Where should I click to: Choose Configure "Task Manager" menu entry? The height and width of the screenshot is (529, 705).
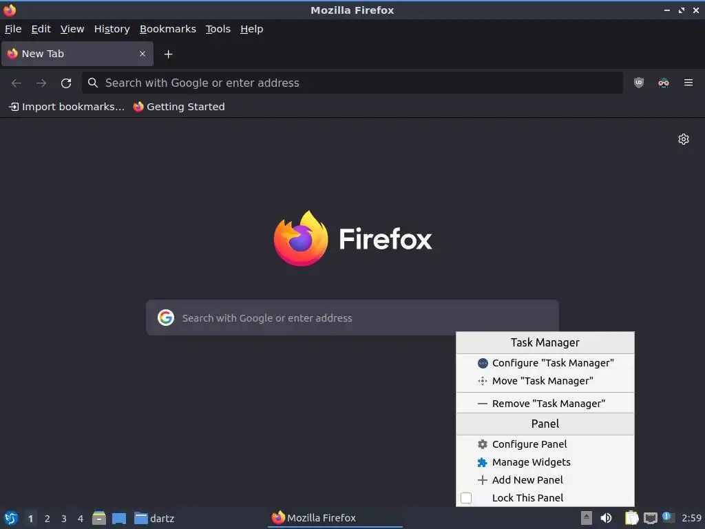tap(545, 363)
